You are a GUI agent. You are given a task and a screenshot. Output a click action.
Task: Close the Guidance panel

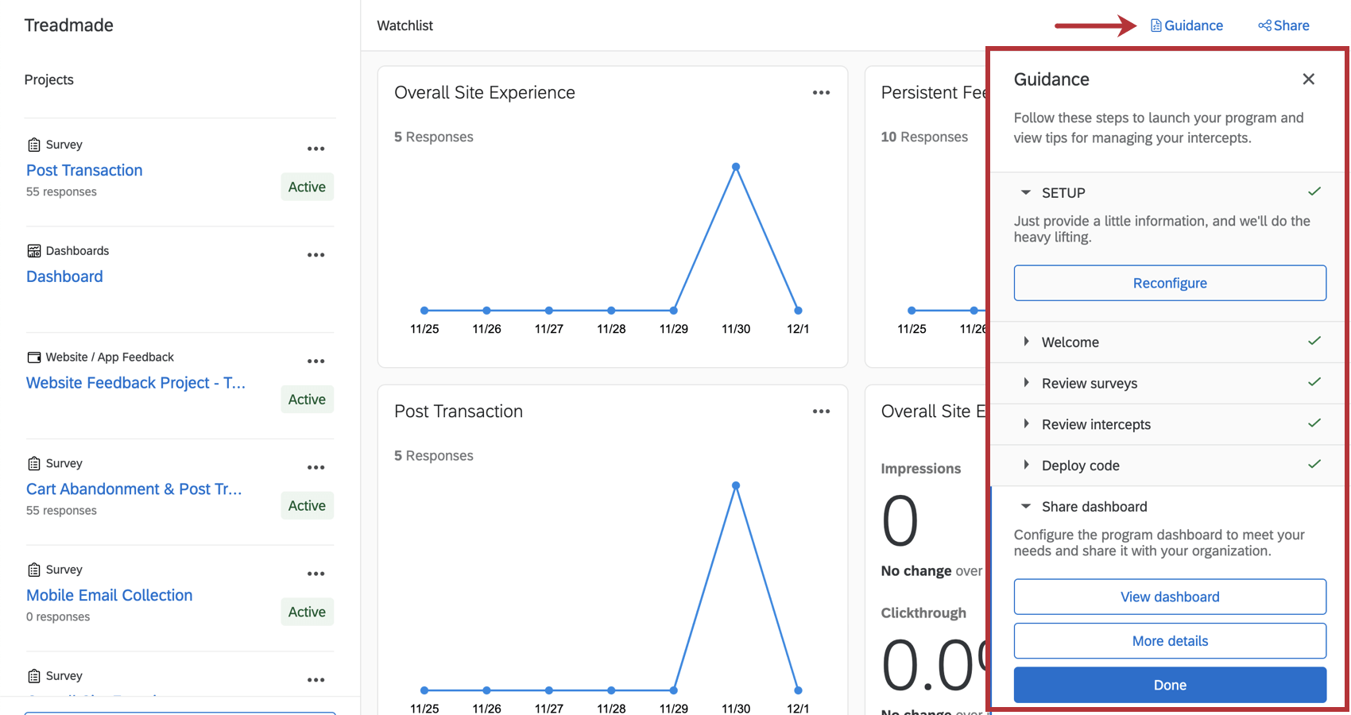coord(1308,79)
